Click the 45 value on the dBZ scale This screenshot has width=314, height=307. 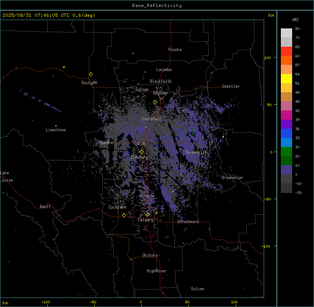[x=297, y=102]
